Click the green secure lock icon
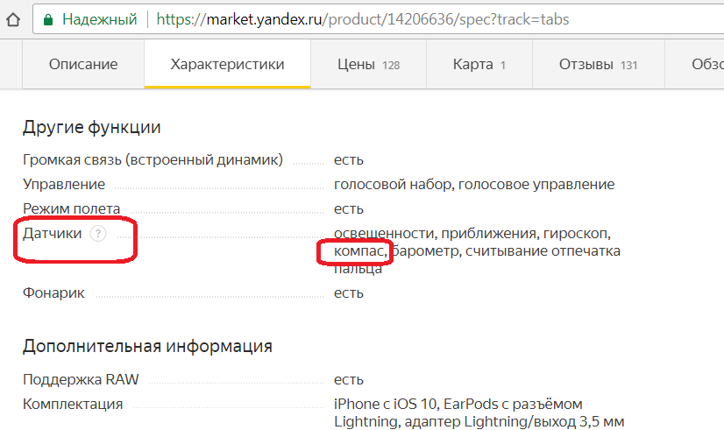Image resolution: width=724 pixels, height=430 pixels. coord(48,18)
